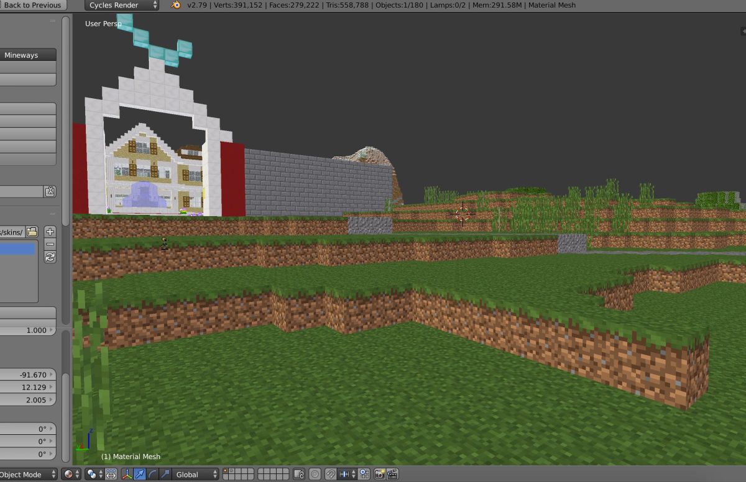Add a list entry with the plus icon
Screen dimensions: 746x482
click(x=50, y=232)
